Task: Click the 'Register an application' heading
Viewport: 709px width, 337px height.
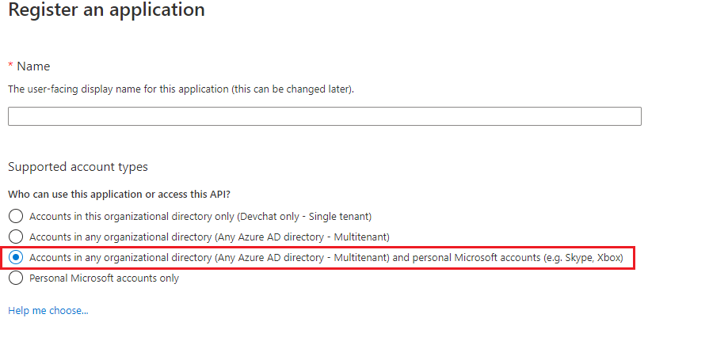Action: click(x=107, y=11)
